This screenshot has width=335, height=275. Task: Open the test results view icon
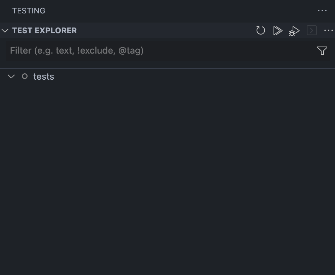(x=311, y=31)
